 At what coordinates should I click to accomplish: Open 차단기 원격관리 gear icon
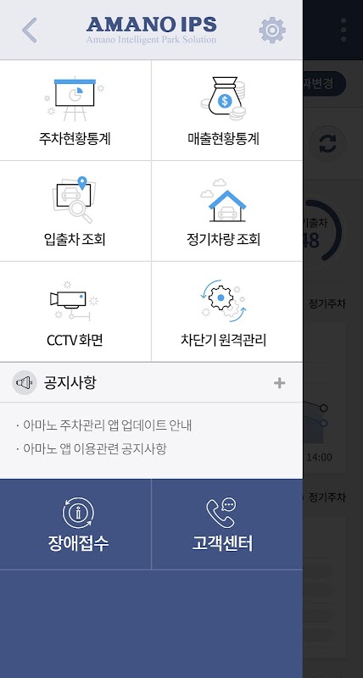(x=223, y=301)
